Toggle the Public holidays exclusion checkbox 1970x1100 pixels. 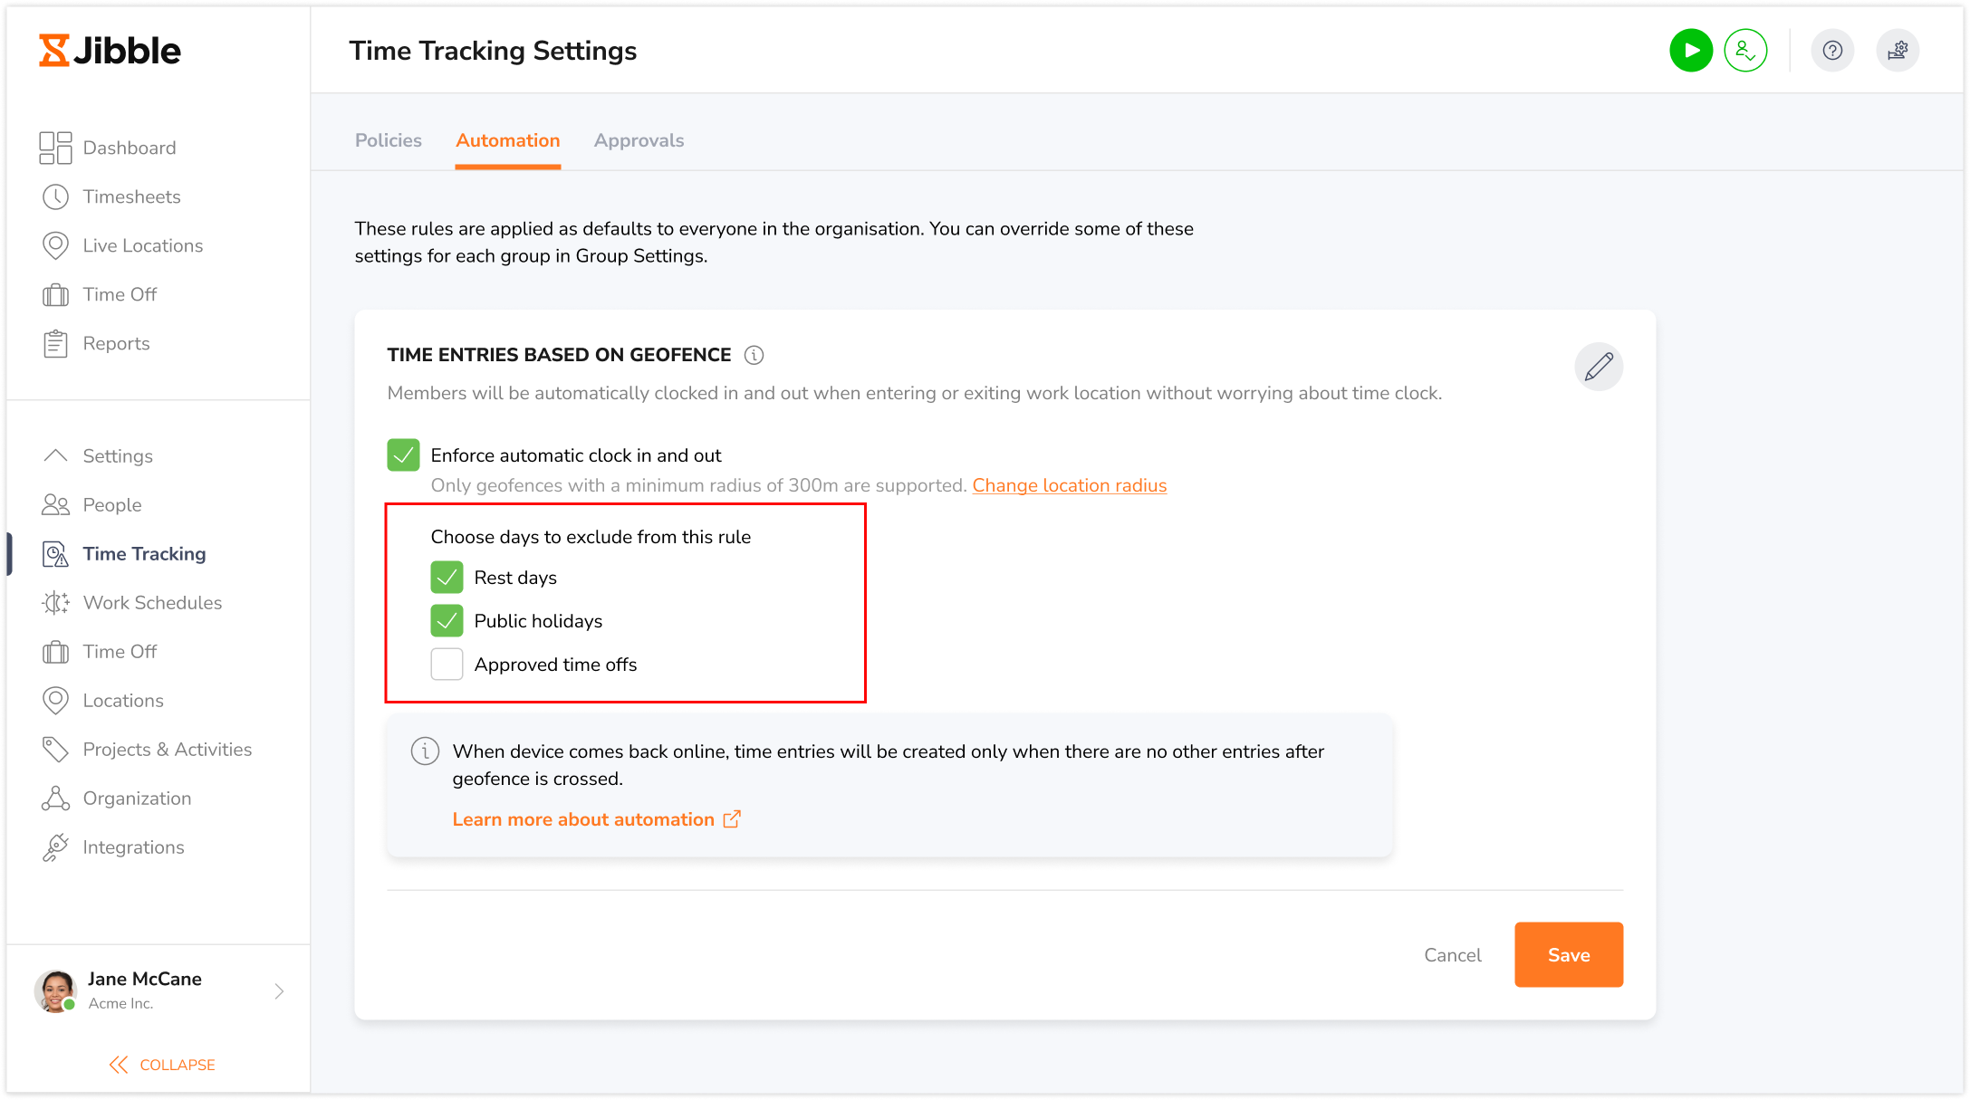(x=447, y=621)
